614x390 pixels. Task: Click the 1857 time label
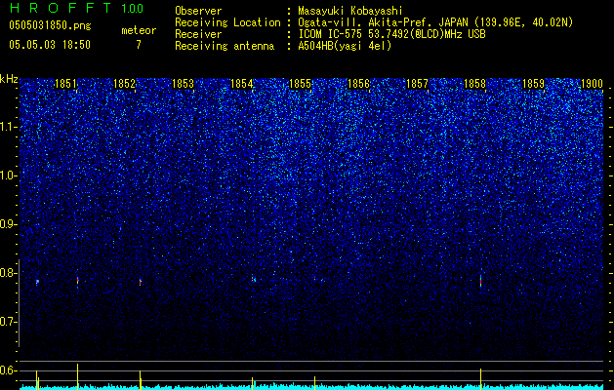point(418,84)
